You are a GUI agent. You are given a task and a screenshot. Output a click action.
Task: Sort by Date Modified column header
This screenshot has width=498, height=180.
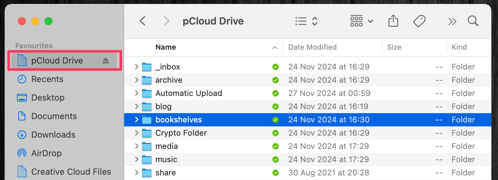(x=312, y=47)
